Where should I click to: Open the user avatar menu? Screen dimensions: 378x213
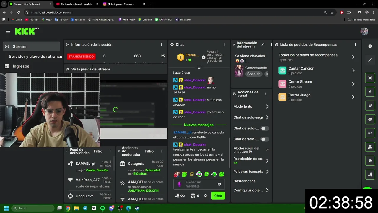pyautogui.click(x=364, y=31)
